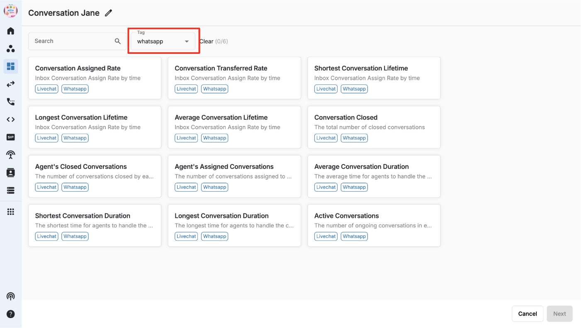Focus the Search input field
The image size is (584, 328).
(x=77, y=41)
